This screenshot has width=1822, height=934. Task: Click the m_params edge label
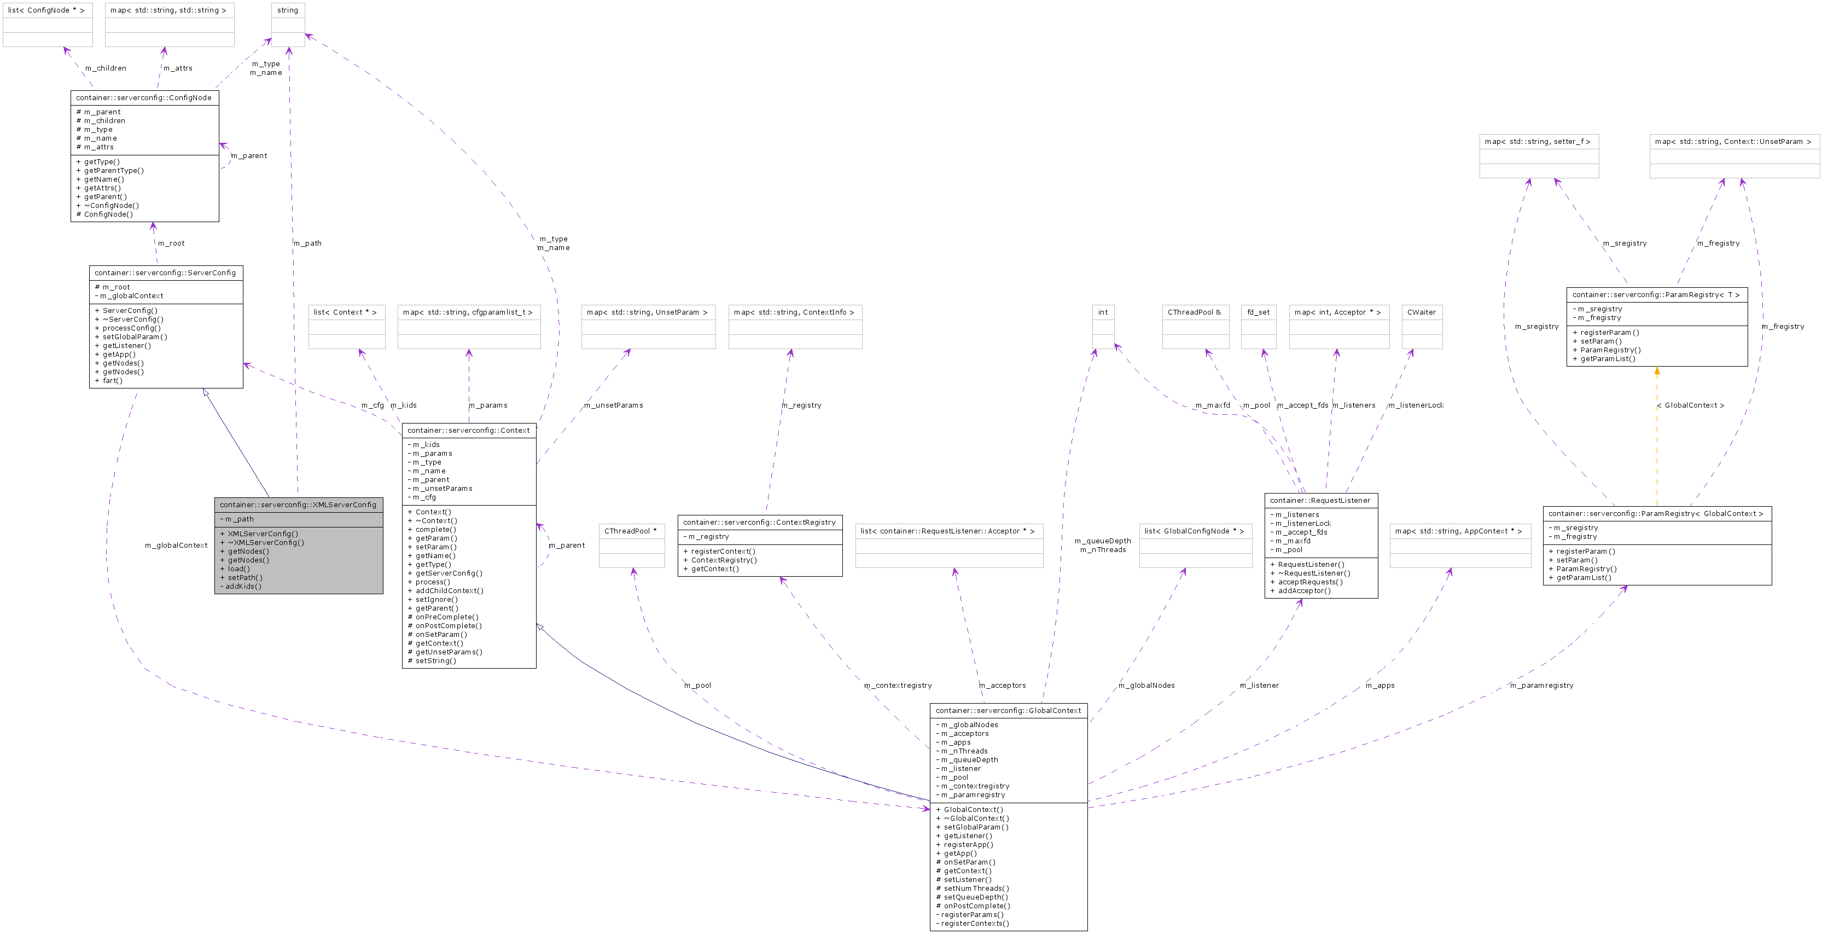click(x=488, y=405)
